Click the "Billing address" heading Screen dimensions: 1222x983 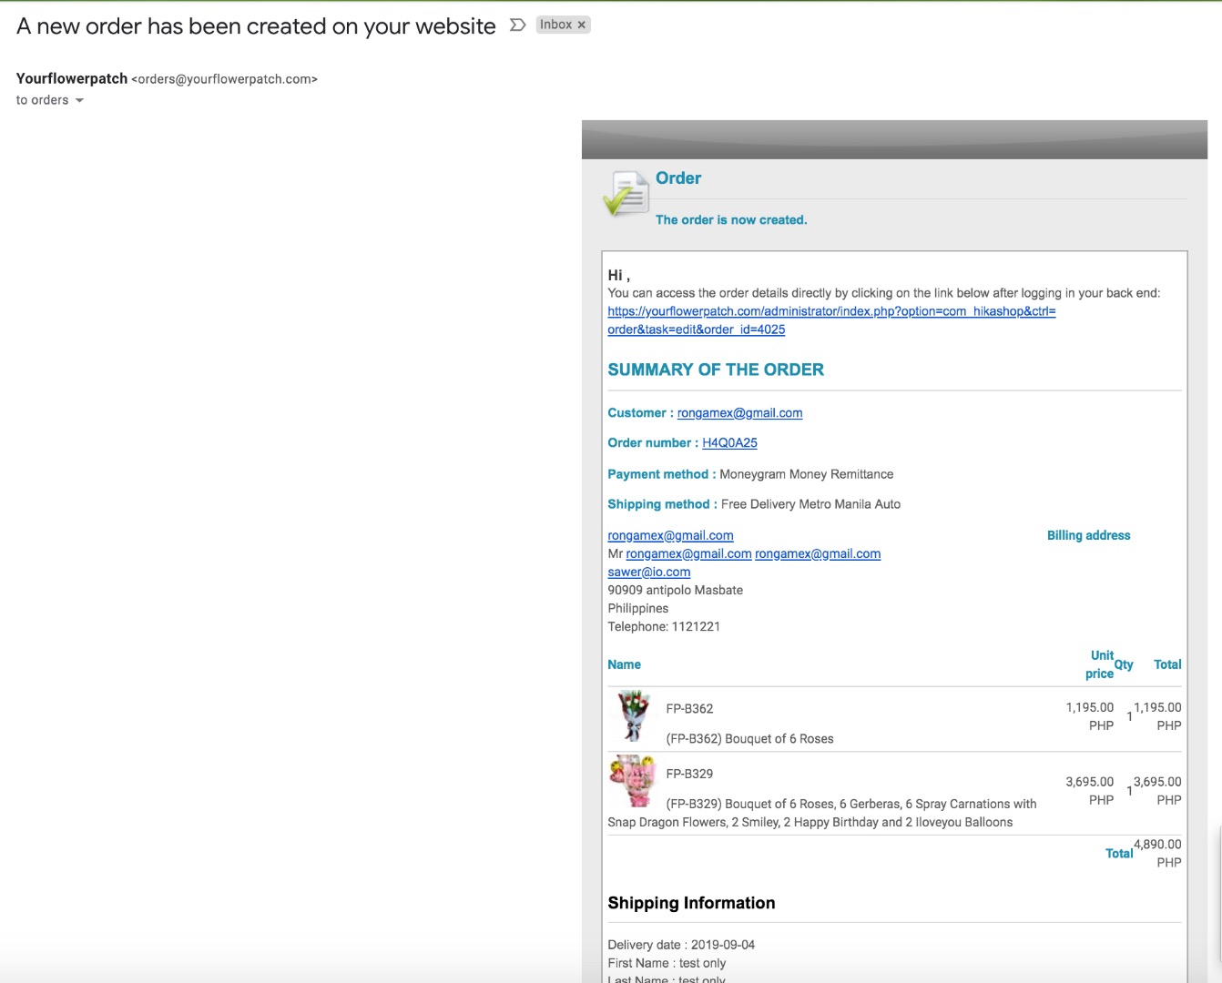[1088, 536]
